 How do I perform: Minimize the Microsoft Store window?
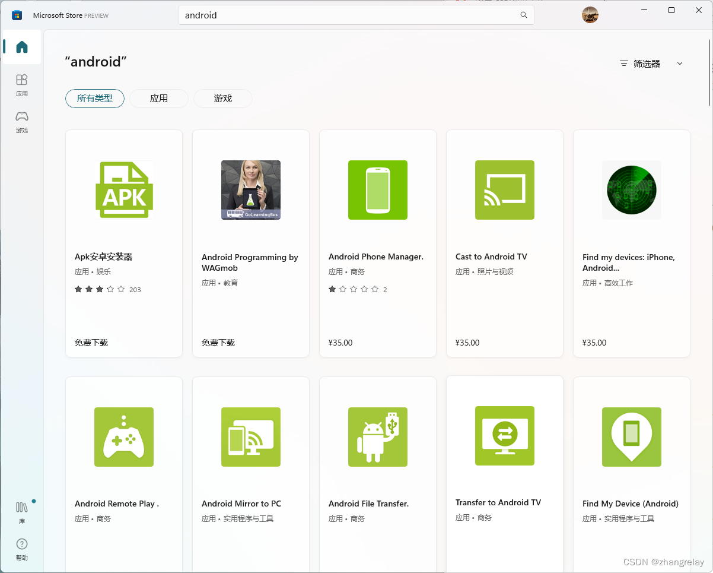pyautogui.click(x=645, y=10)
